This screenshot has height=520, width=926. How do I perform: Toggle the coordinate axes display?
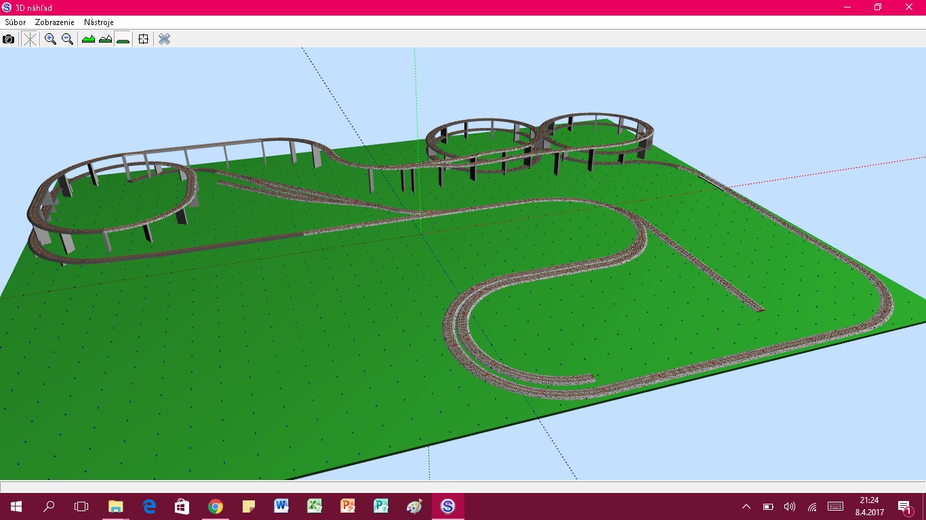[30, 39]
